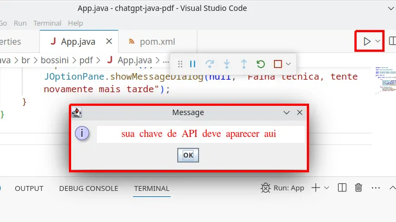This screenshot has height=222, width=396.
Task: Click the editor minimap
Action: (386, 80)
